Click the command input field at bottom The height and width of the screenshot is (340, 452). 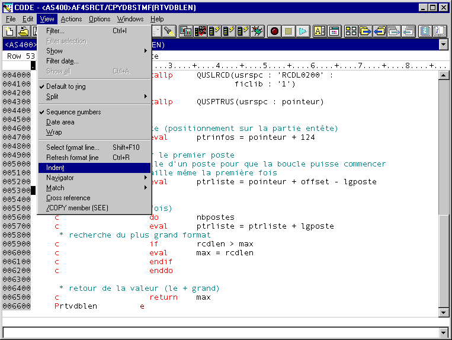pos(220,332)
